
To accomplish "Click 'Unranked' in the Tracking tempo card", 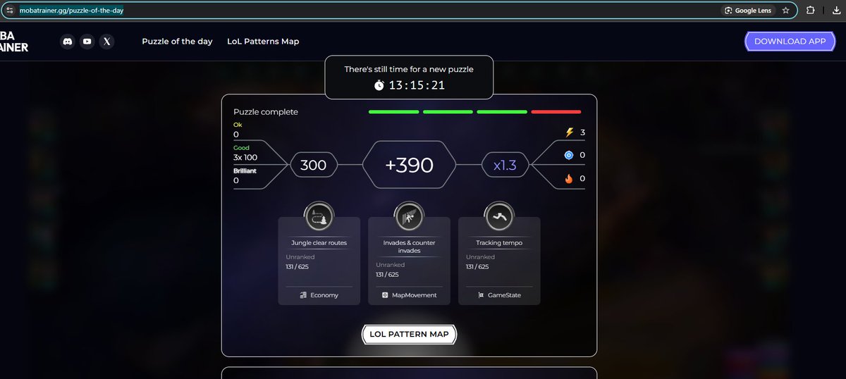I will pyautogui.click(x=479, y=257).
